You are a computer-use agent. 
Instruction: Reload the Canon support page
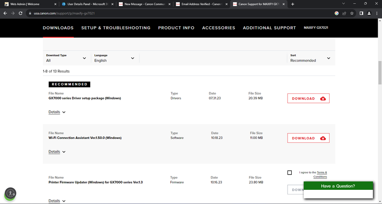(22, 13)
